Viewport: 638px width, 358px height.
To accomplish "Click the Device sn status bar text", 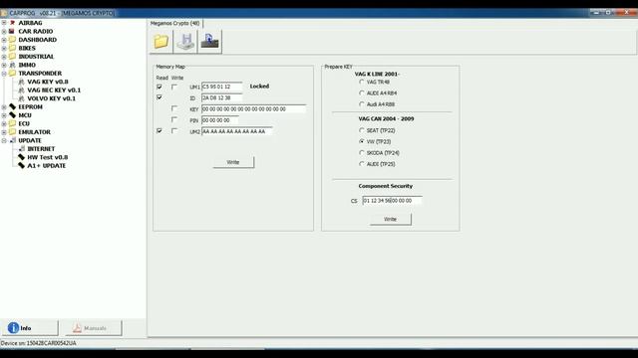I will (x=38, y=343).
